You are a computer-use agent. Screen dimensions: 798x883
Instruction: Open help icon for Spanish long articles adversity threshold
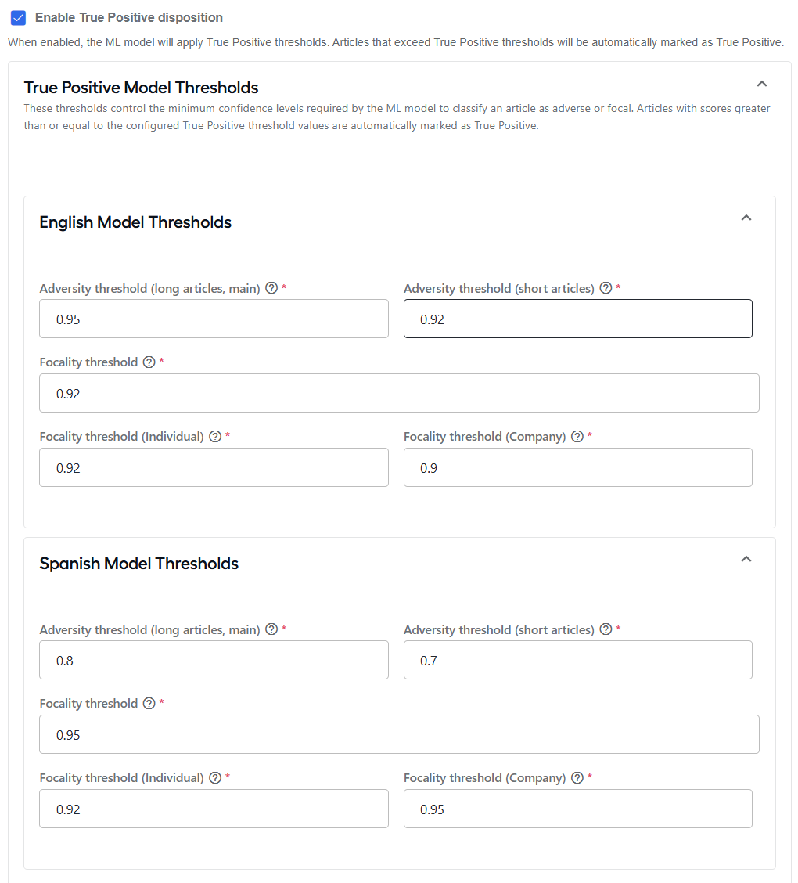point(271,629)
